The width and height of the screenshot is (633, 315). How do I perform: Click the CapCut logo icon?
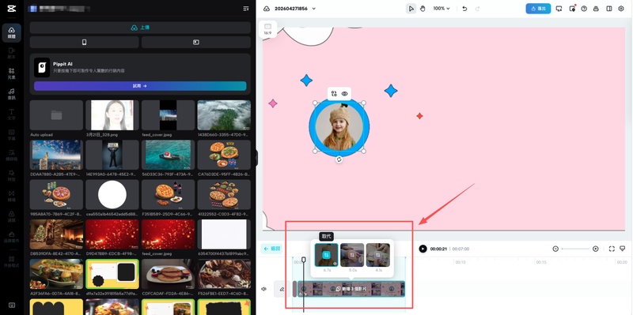point(12,9)
